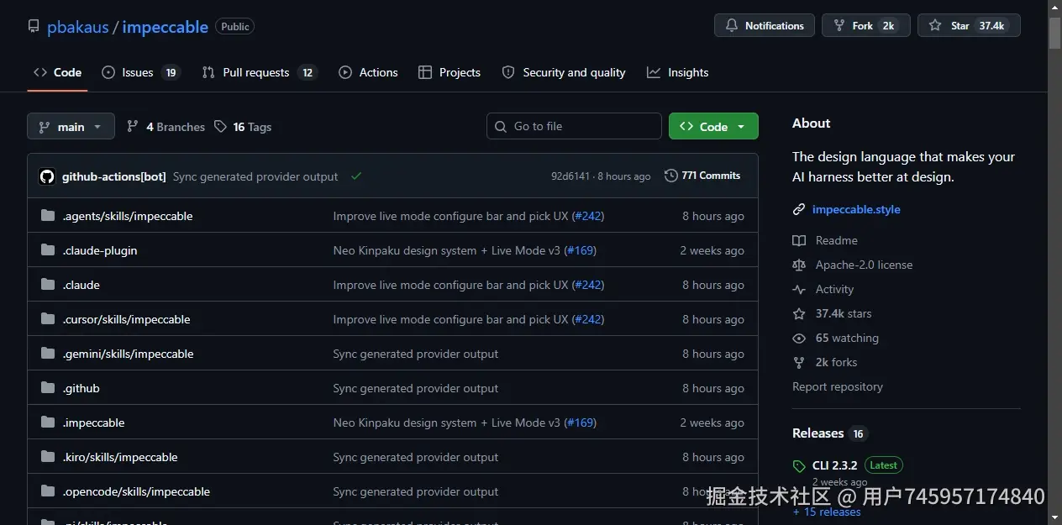Viewport: 1062px width, 525px height.
Task: Open the Insights tab
Action: tap(677, 72)
